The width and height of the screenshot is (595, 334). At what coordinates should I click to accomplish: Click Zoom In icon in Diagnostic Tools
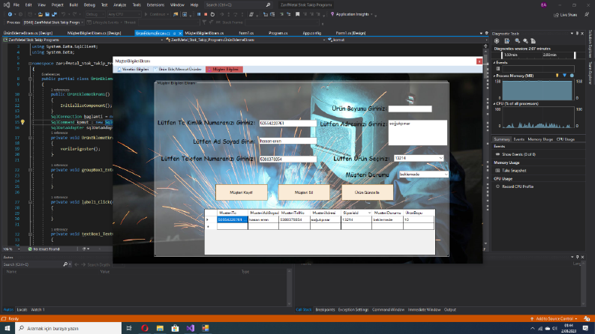525,41
